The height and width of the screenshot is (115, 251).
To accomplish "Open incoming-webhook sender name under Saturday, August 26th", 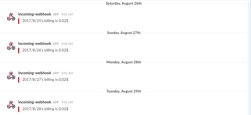I will pos(35,14).
